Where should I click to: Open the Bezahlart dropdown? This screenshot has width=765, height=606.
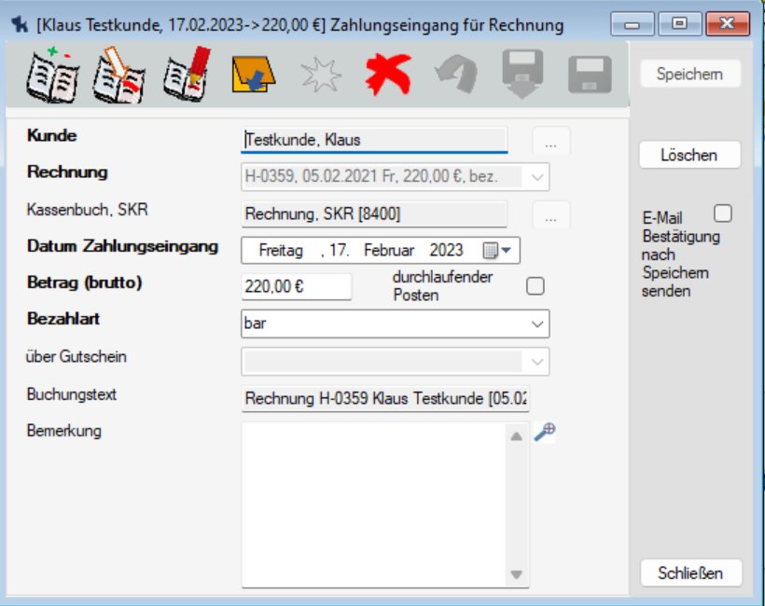pos(537,324)
